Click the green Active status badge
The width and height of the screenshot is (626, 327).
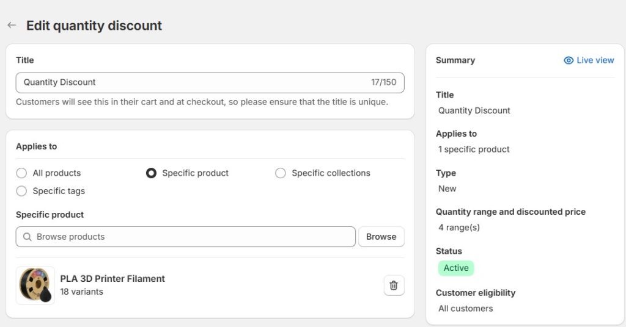click(x=455, y=268)
